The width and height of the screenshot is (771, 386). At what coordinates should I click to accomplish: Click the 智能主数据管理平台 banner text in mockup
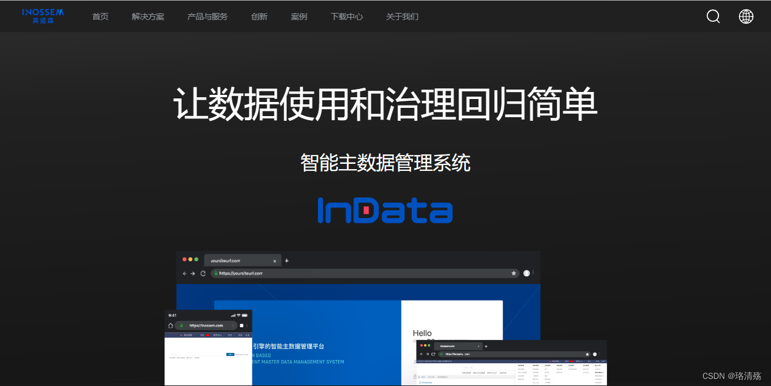(288, 347)
